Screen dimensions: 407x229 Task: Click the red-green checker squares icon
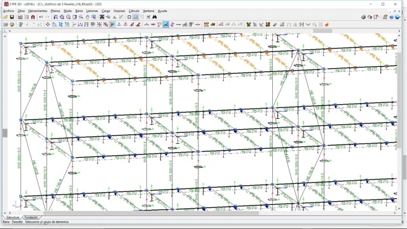click(268, 24)
